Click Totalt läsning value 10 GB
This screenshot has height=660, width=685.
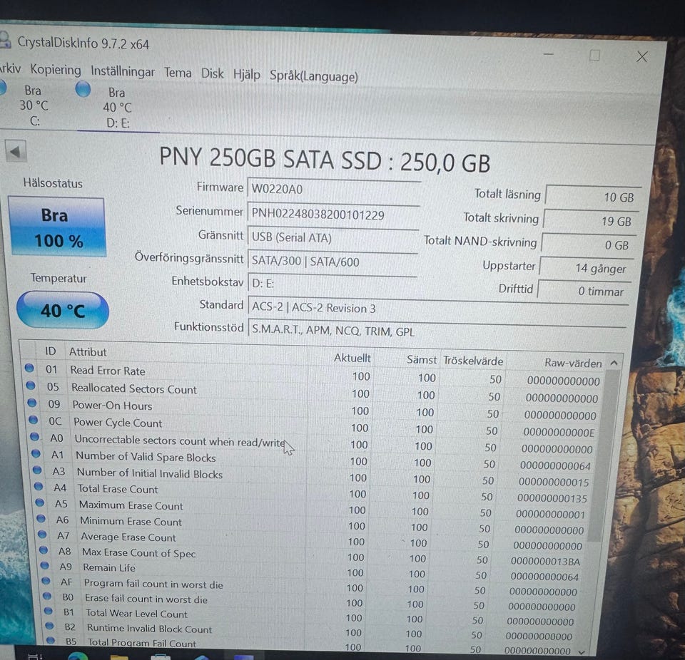[593, 197]
